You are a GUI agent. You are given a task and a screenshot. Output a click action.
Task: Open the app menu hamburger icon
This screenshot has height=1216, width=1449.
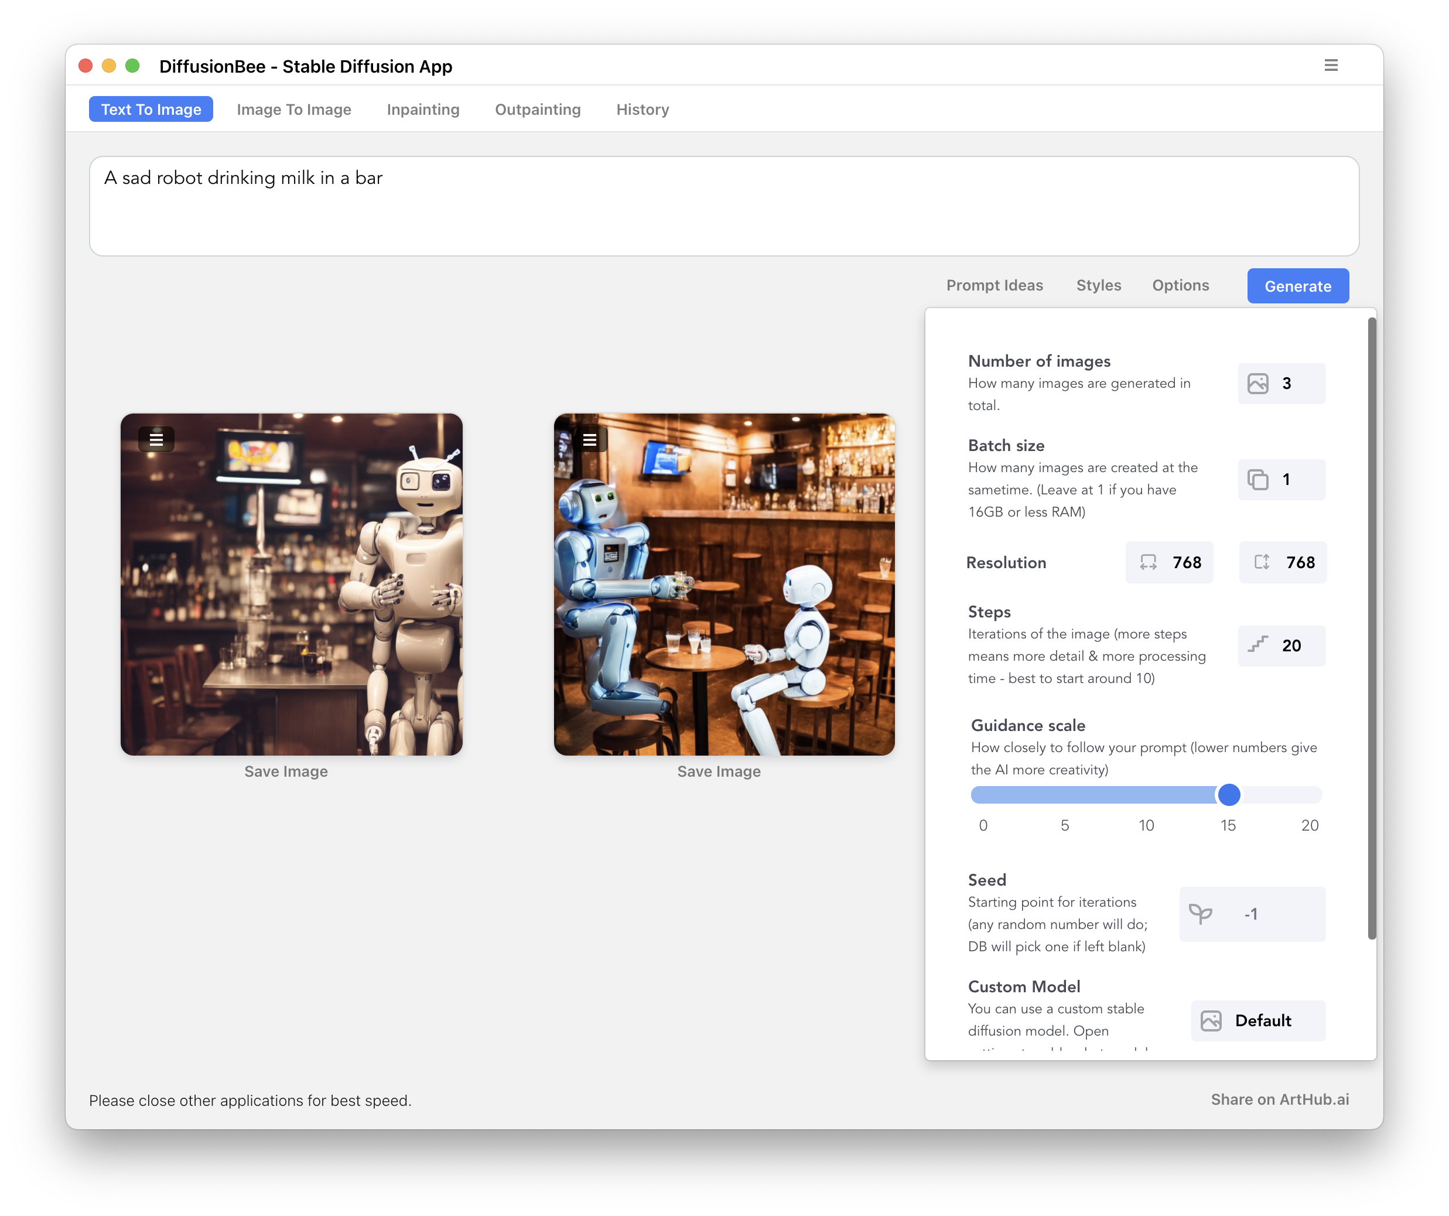(1332, 65)
